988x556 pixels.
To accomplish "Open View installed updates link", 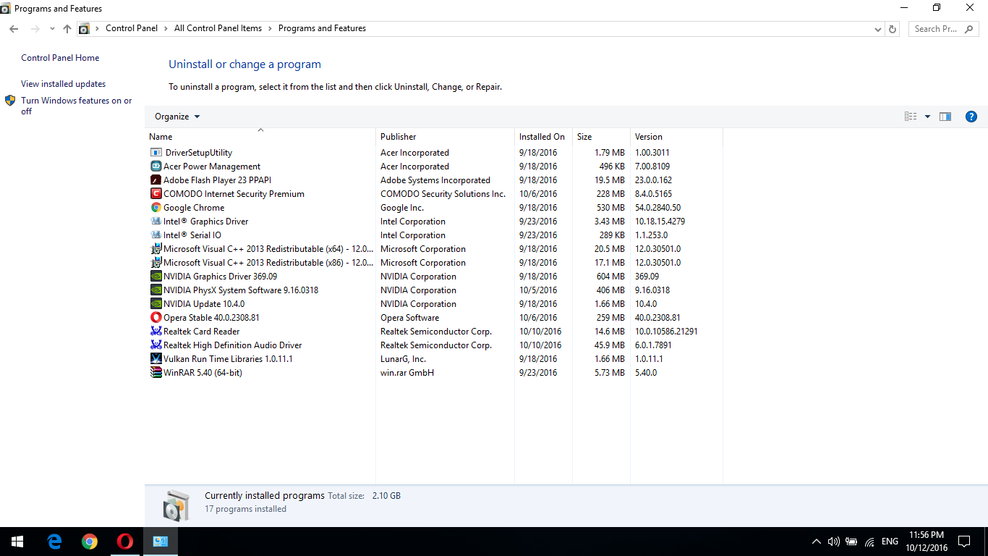I will pos(63,84).
